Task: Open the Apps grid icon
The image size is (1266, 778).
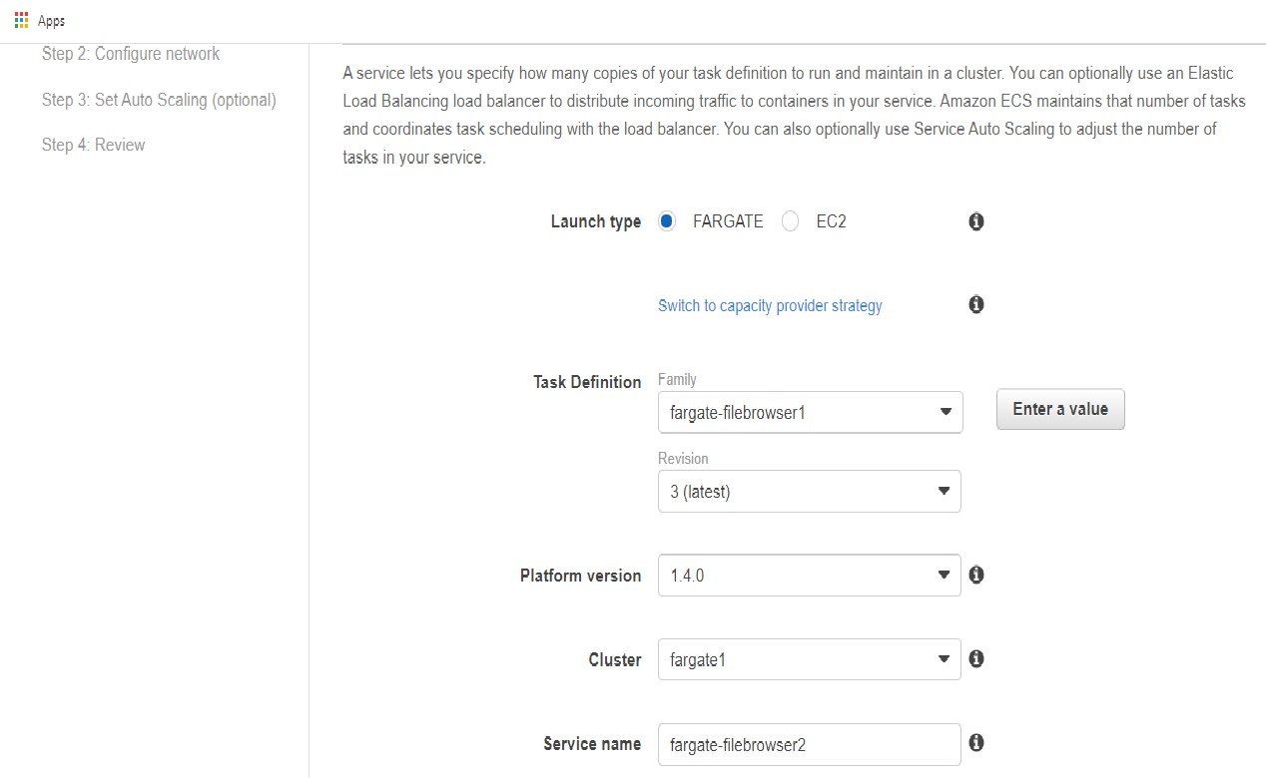Action: [x=21, y=20]
